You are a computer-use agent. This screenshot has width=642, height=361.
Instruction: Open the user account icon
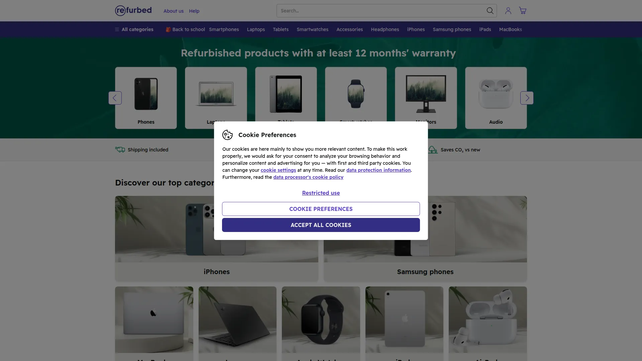point(508,11)
